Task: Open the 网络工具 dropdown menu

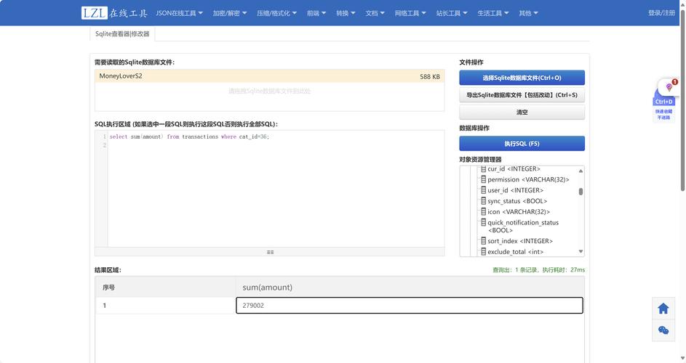Action: tap(410, 13)
